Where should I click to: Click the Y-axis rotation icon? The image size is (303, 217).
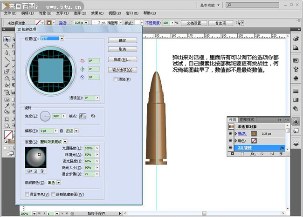pos(82,69)
